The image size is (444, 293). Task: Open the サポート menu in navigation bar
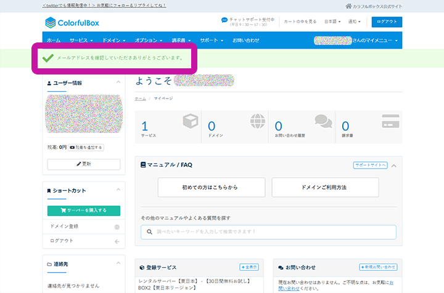click(213, 40)
